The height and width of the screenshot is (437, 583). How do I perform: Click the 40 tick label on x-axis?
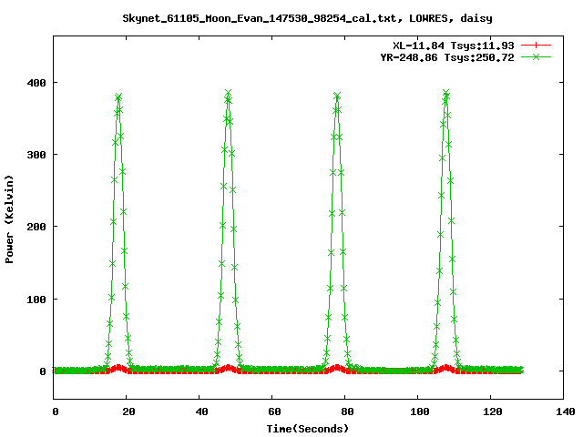click(199, 412)
